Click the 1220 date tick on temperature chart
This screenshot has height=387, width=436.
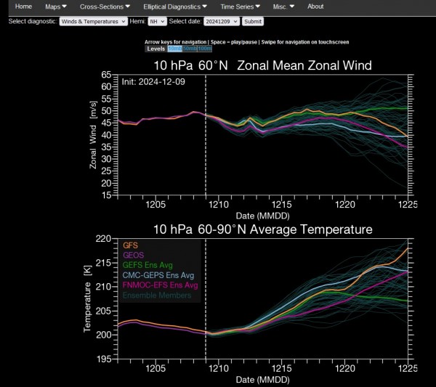344,368
